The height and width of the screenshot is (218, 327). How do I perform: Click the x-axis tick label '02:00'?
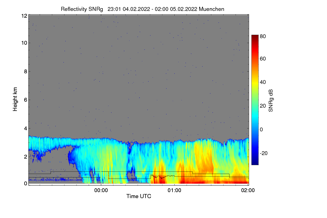(248, 191)
